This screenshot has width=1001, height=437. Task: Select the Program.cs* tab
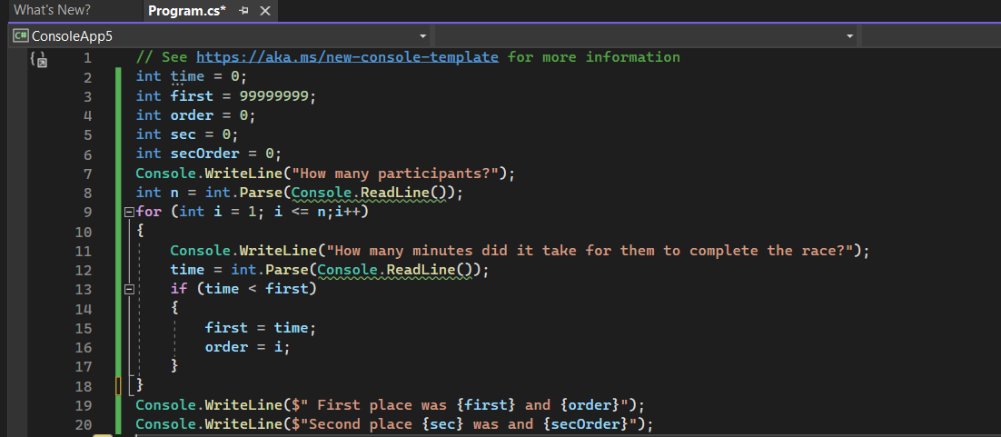(x=187, y=10)
